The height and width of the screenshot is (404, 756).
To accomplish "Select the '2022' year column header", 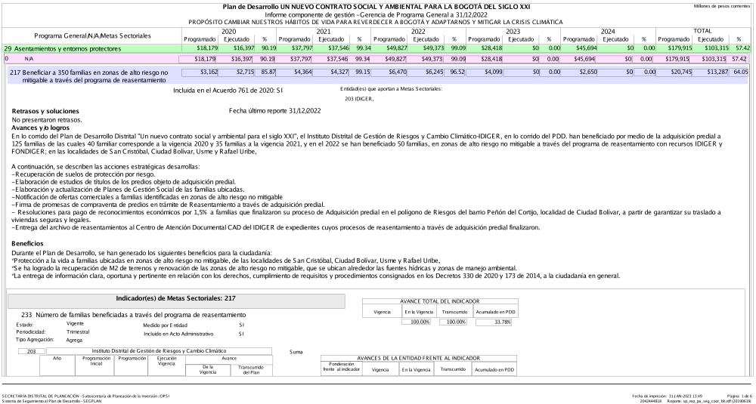I will (415, 31).
